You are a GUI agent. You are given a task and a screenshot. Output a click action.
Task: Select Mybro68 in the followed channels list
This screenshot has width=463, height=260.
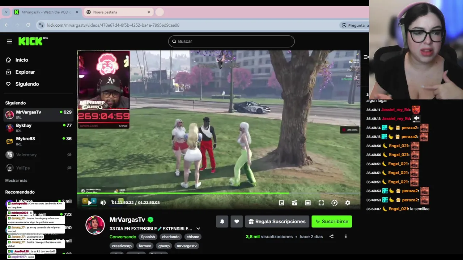coord(38,141)
